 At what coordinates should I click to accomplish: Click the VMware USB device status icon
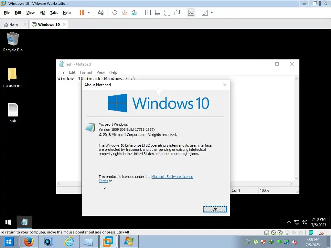tap(301, 232)
